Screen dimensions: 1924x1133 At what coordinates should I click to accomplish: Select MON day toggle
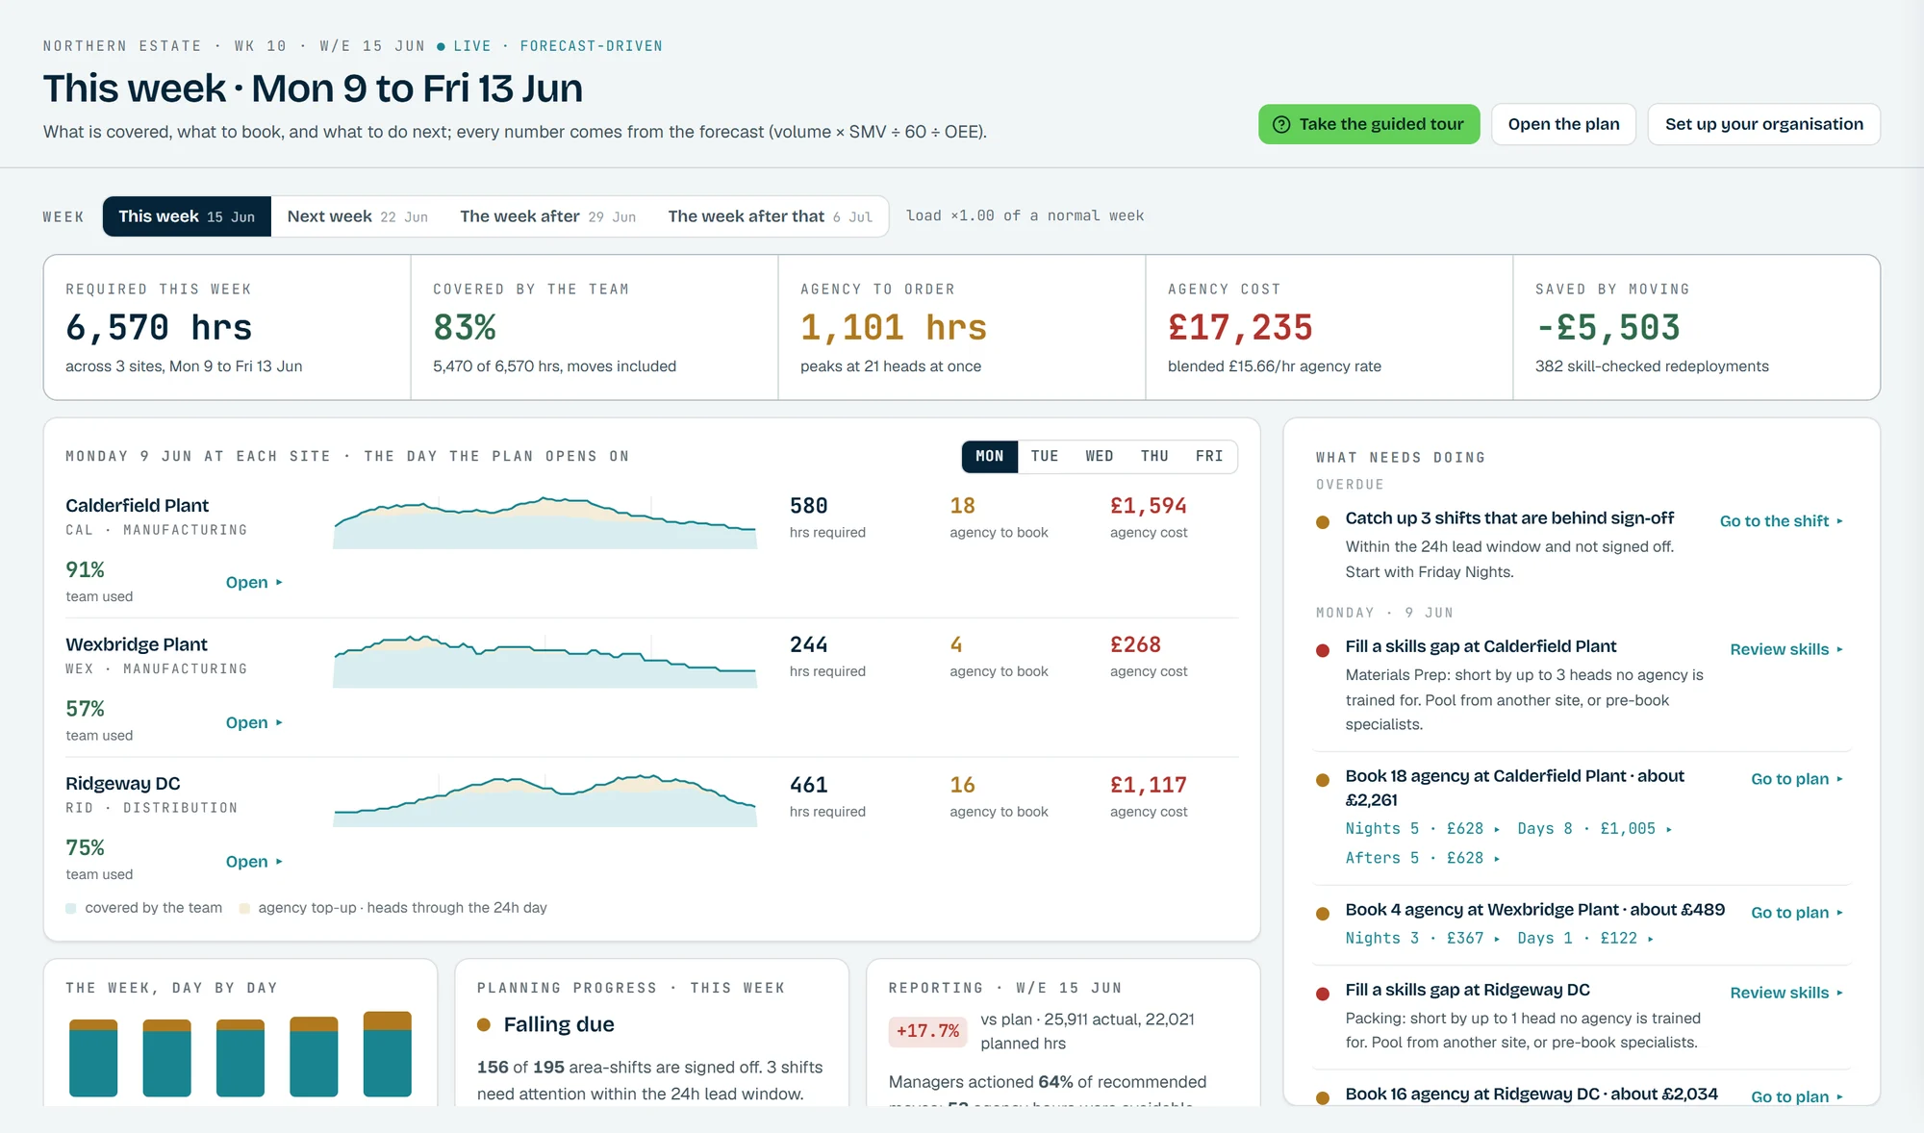(989, 456)
